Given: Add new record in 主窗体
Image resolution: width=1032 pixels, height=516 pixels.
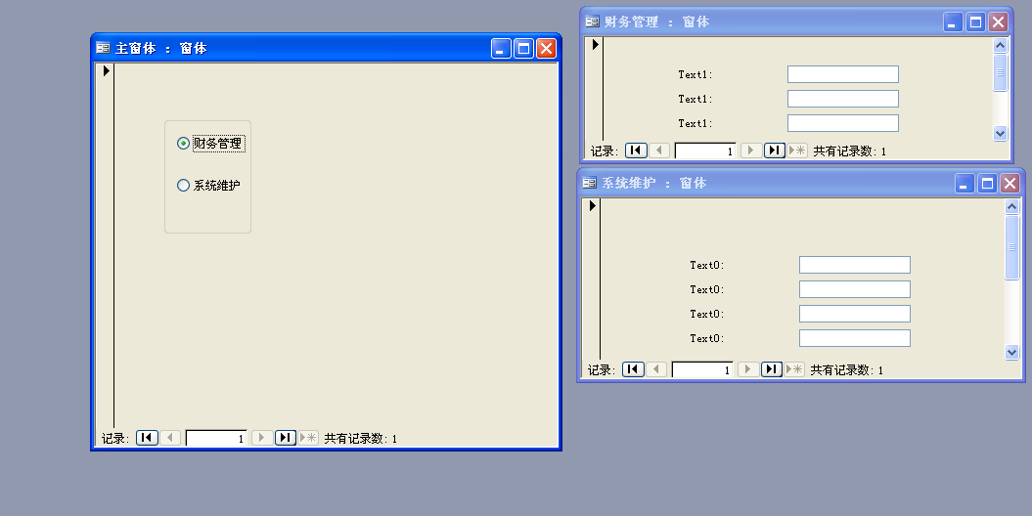Looking at the screenshot, I should 308,438.
